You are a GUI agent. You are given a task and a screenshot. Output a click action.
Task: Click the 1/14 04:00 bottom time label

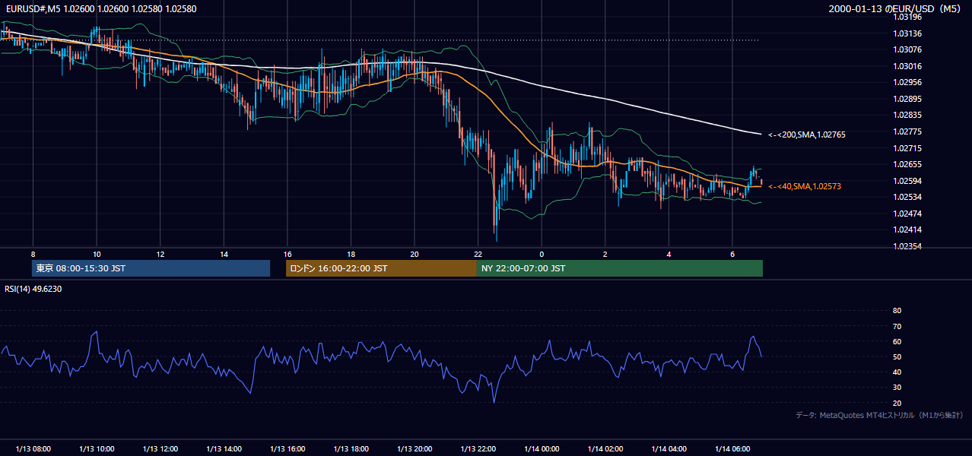pos(669,449)
